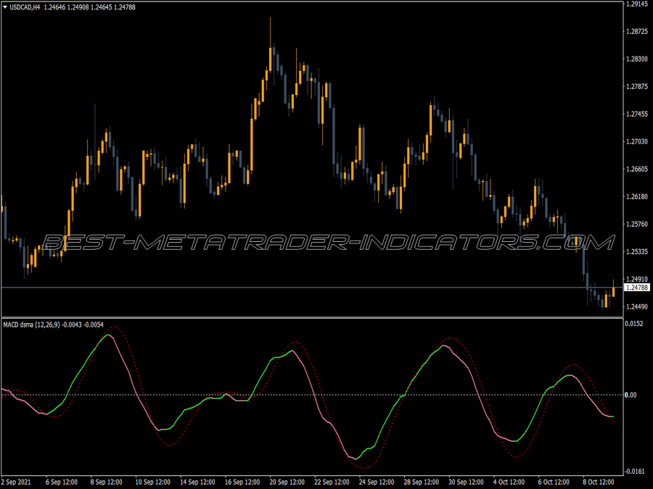Click price scale value 1.26180
653x489 pixels.
click(x=637, y=196)
